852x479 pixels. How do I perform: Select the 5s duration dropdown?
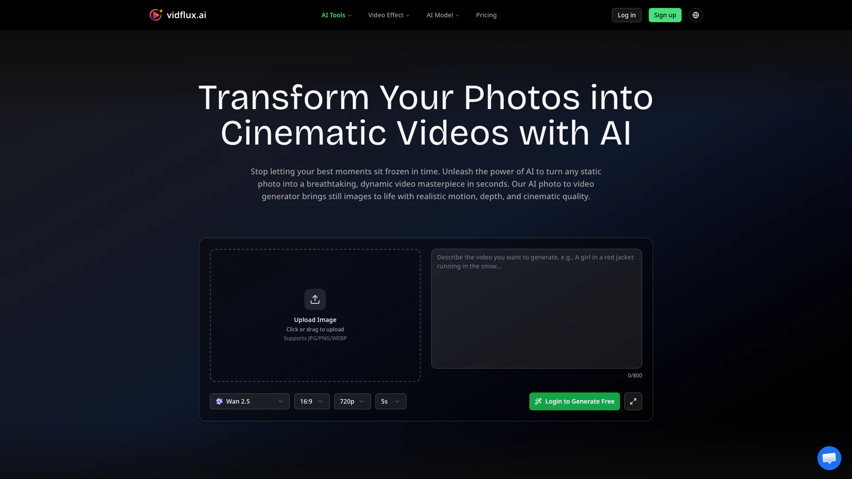(390, 401)
